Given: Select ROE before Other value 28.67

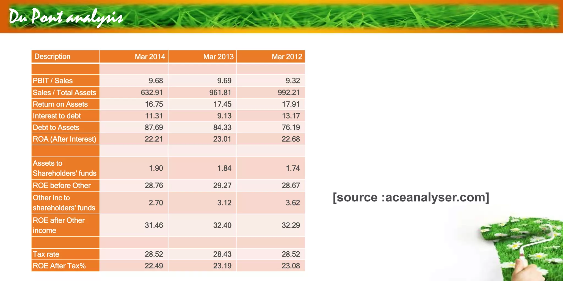Looking at the screenshot, I should click(291, 186).
